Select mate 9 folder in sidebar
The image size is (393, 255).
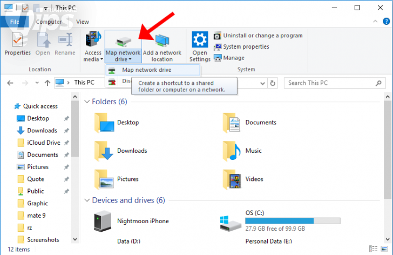coord(31,216)
